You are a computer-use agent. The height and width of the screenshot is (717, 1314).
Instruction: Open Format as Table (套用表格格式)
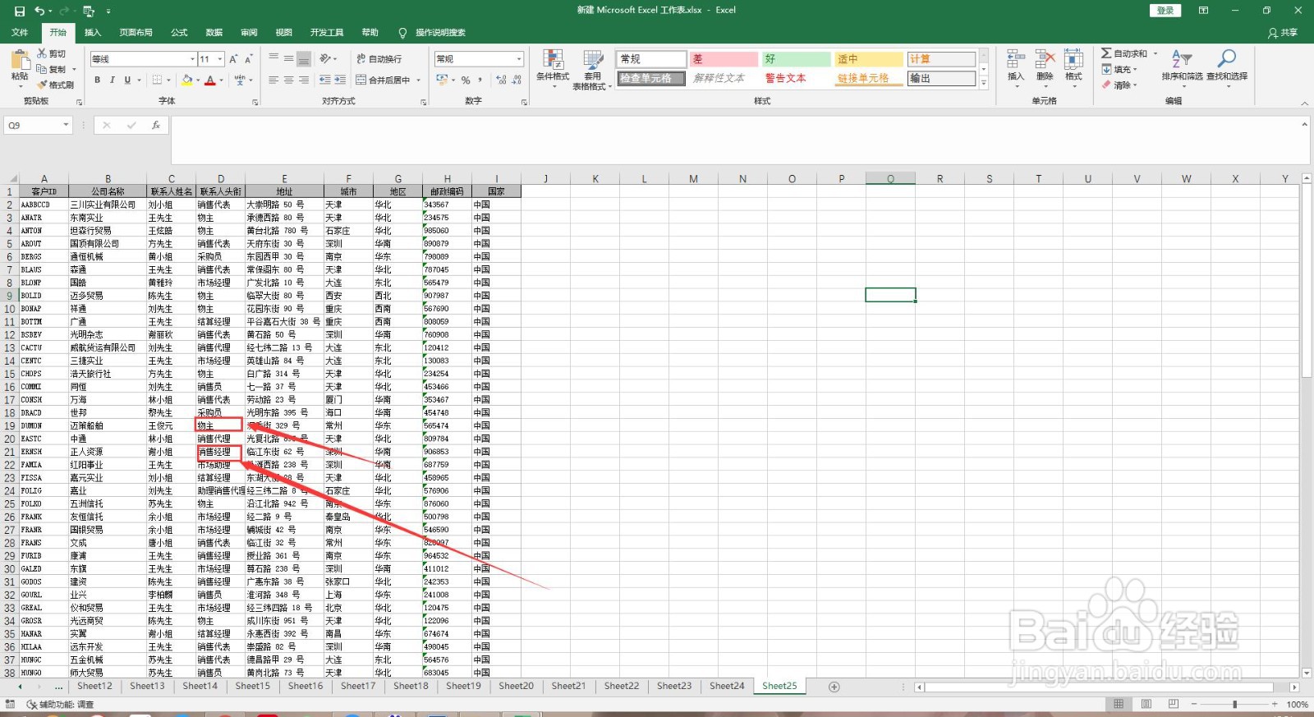click(593, 69)
